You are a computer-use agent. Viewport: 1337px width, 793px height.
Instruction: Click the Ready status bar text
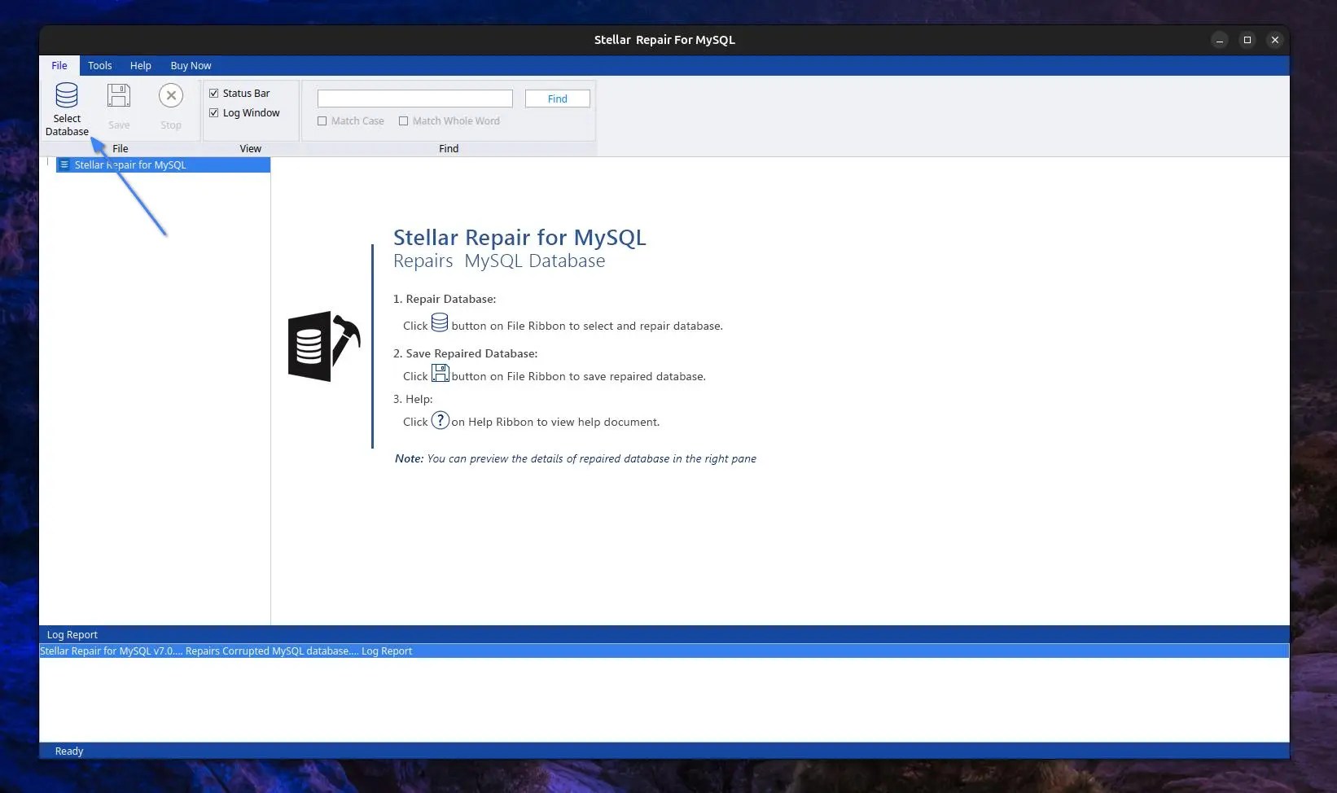[x=69, y=751]
